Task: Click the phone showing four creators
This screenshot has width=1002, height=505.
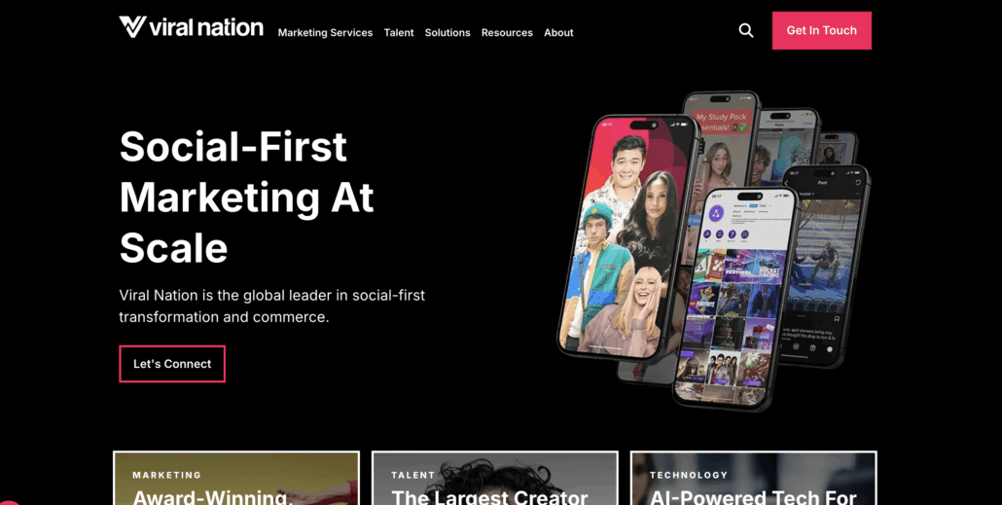Action: point(626,236)
